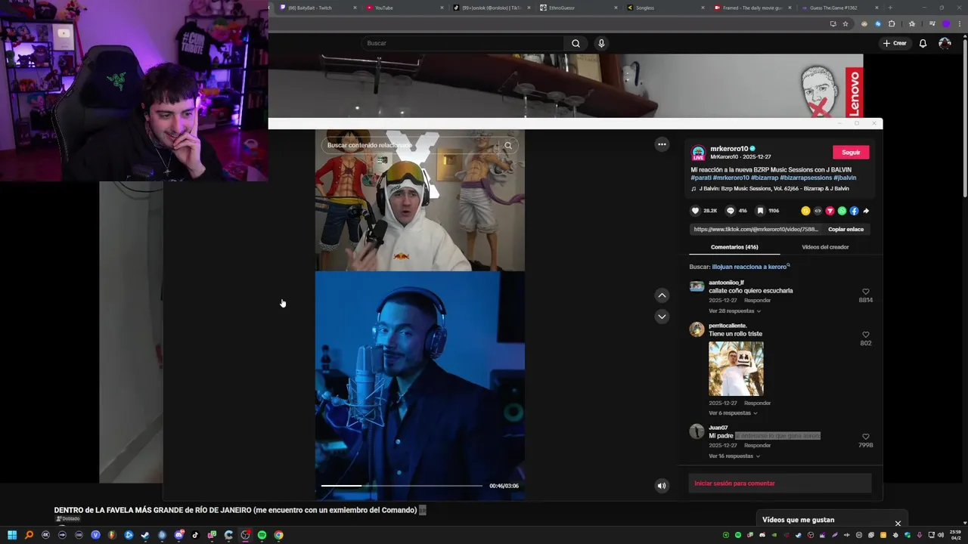The width and height of the screenshot is (968, 544).
Task: Click the magnifier in related content search
Action: coord(508,145)
